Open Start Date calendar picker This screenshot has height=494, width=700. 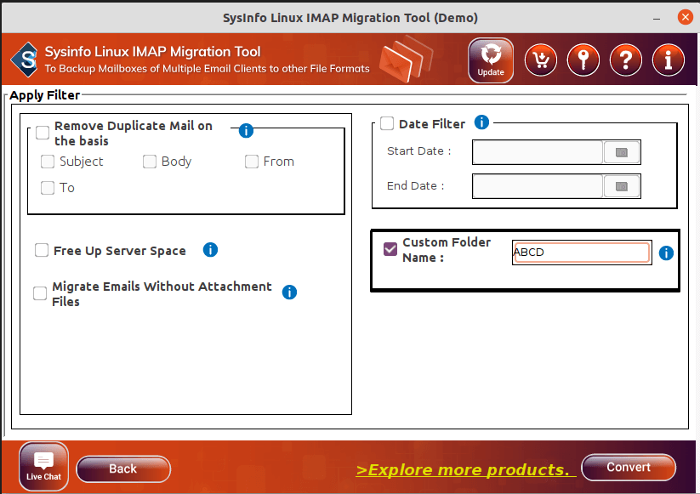coord(622,152)
